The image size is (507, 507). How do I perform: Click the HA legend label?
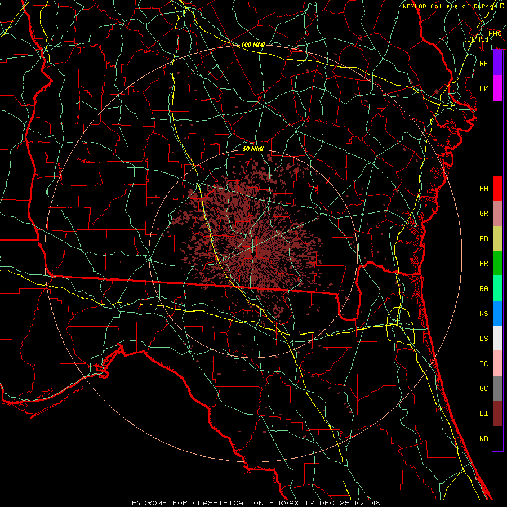(483, 189)
